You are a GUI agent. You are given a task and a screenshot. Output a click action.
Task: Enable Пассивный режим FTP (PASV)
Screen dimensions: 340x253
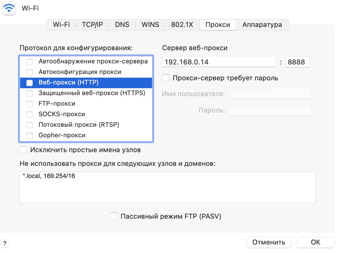pyautogui.click(x=114, y=216)
